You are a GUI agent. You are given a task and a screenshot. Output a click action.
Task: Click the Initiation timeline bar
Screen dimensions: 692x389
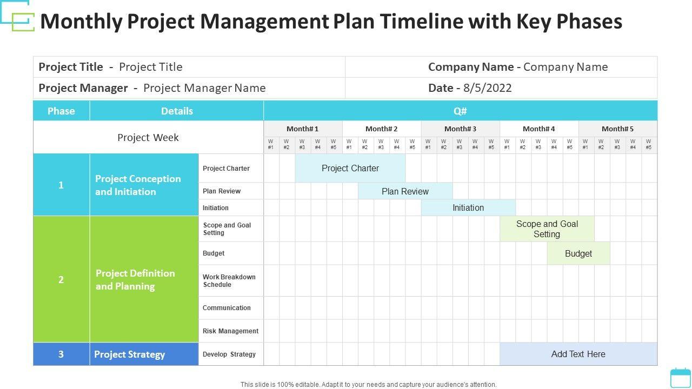pyautogui.click(x=468, y=207)
